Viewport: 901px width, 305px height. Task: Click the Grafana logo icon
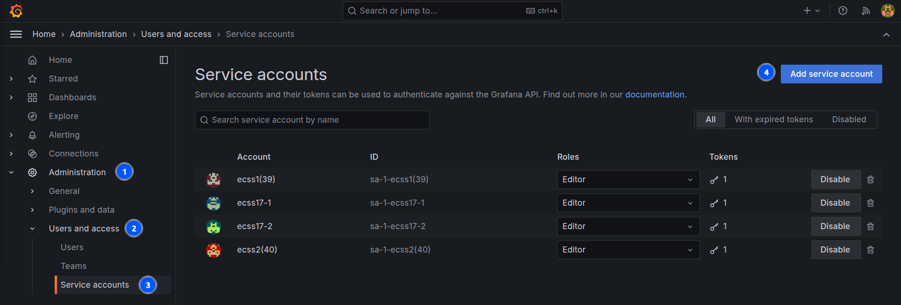(x=16, y=11)
